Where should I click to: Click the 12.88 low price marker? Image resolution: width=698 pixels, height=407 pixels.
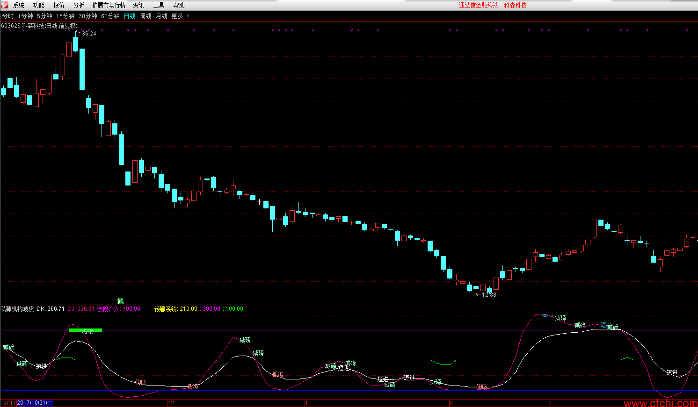click(488, 295)
